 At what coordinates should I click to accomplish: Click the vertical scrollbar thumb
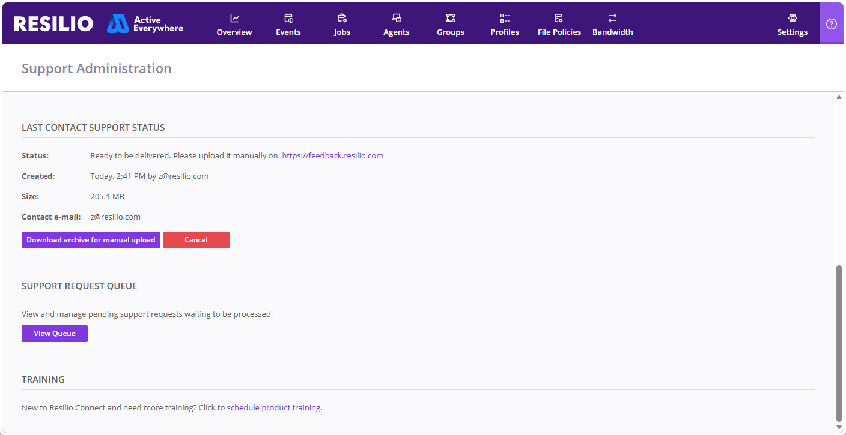pyautogui.click(x=839, y=343)
